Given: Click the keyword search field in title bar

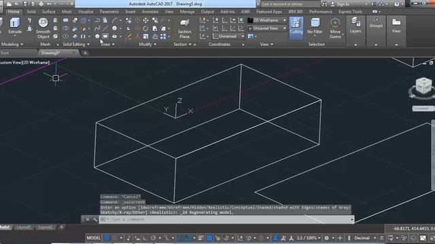Looking at the screenshot, I should tap(290, 4).
